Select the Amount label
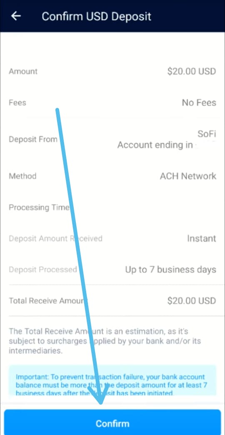Screen dimensions: 225x435 (23, 71)
